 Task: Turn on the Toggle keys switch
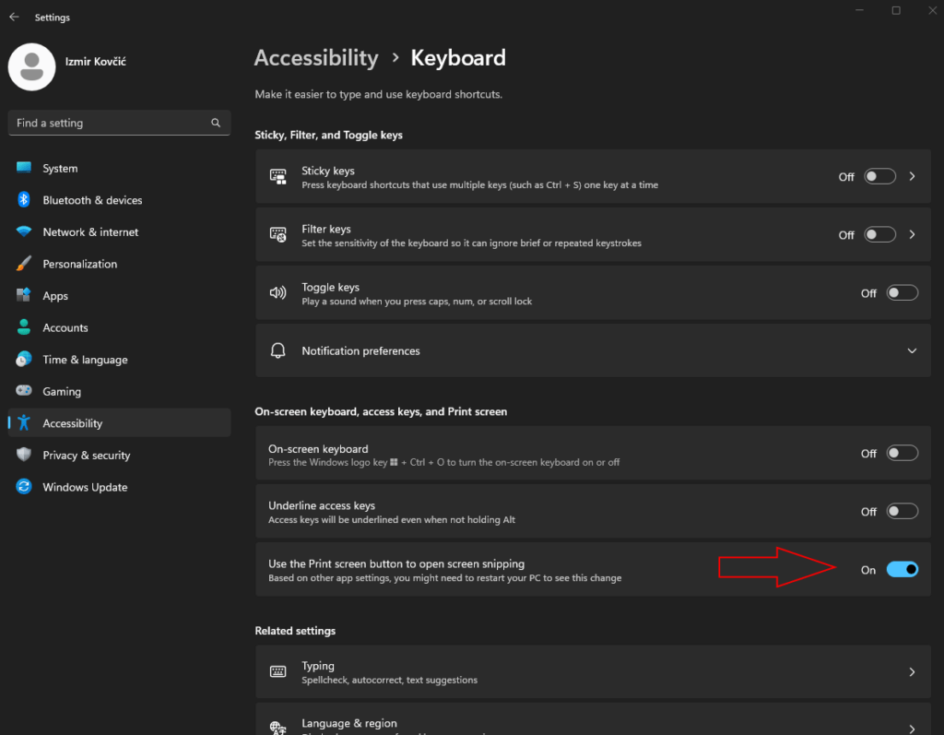point(902,293)
